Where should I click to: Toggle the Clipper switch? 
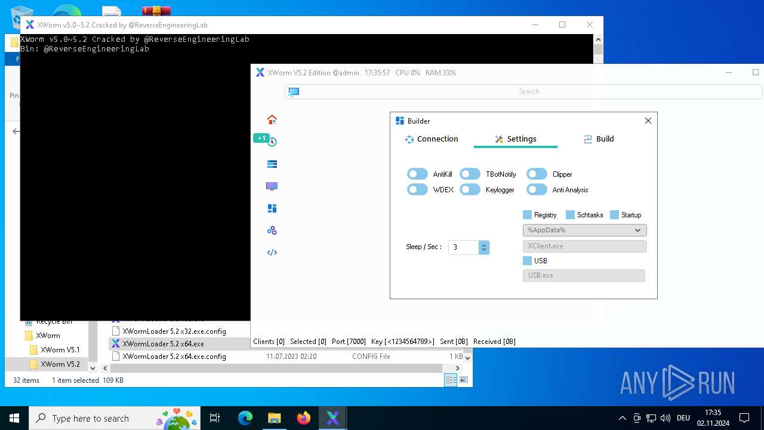pyautogui.click(x=537, y=174)
